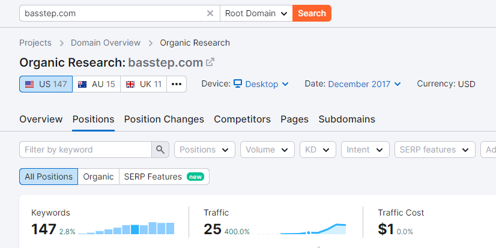
Task: Expand the Volume filter dropdown
Action: point(267,150)
